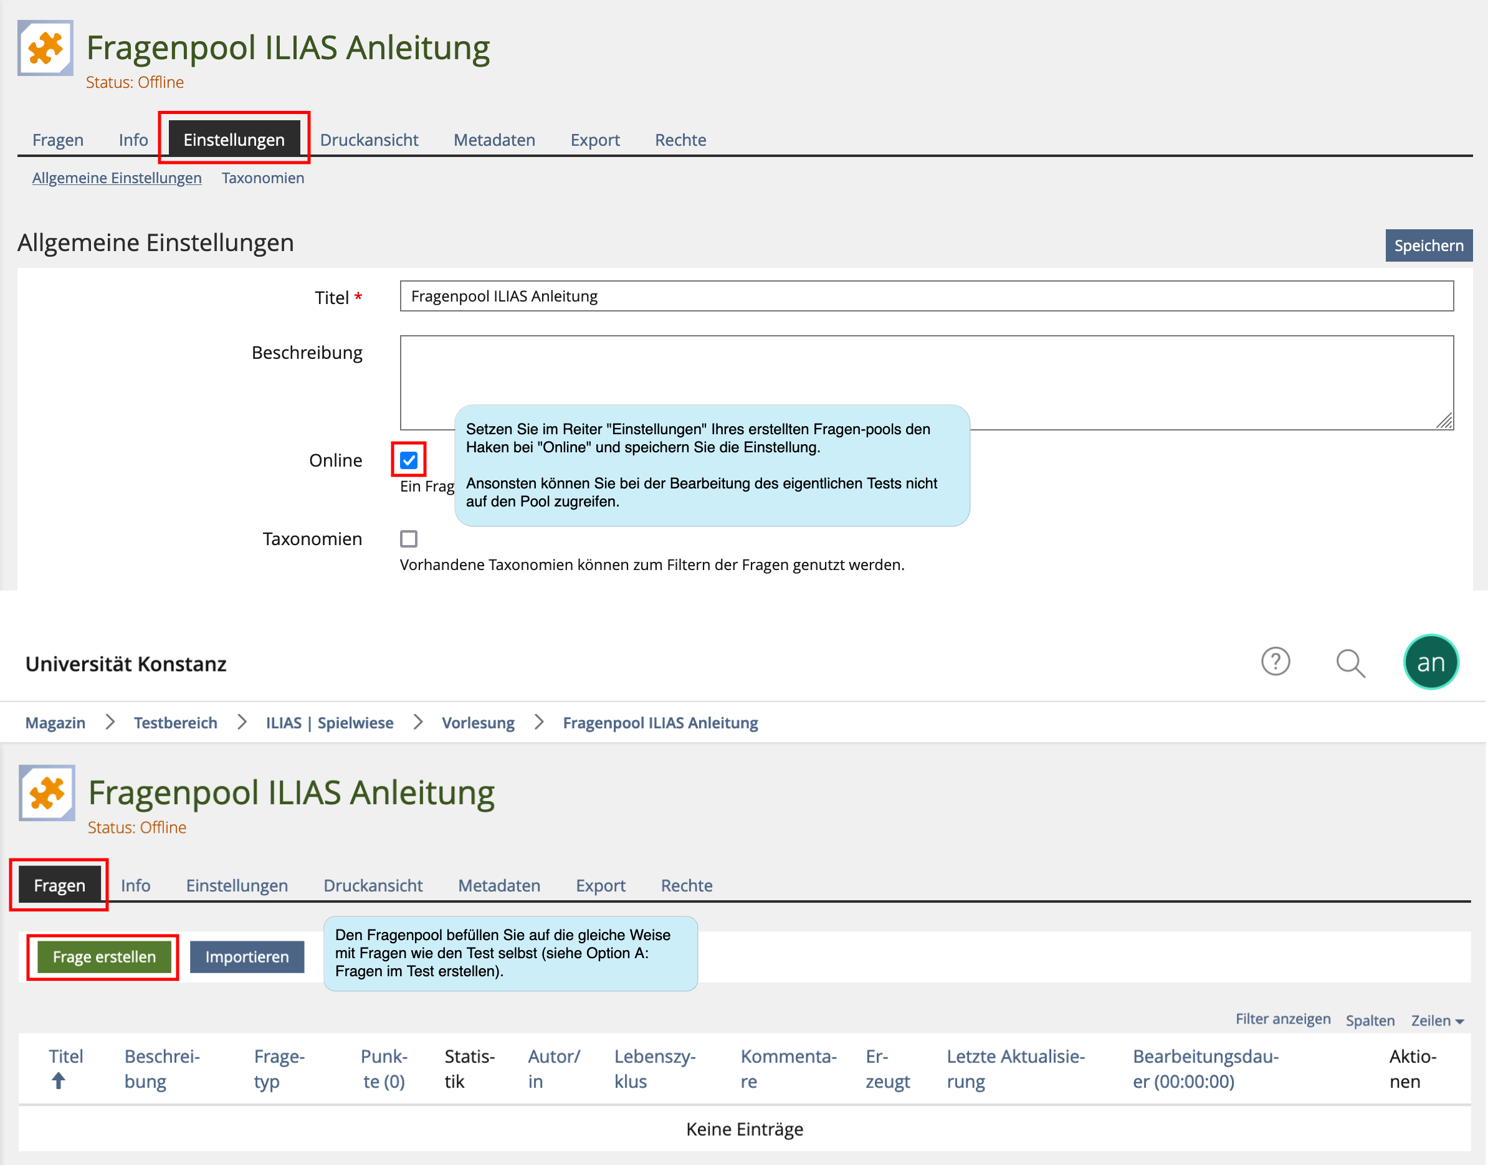Click the puzzle icon in the upper Fragenpool header
This screenshot has width=1488, height=1165.
[45, 49]
